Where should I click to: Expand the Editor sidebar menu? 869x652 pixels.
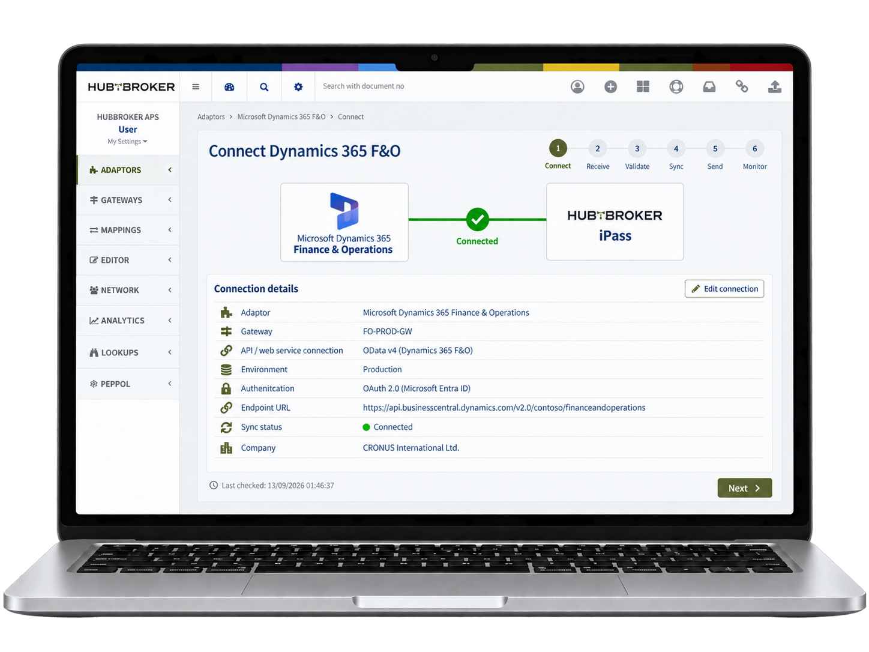(128, 260)
